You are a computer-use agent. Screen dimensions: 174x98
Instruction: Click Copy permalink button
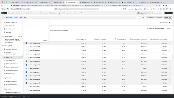tap(142, 13)
